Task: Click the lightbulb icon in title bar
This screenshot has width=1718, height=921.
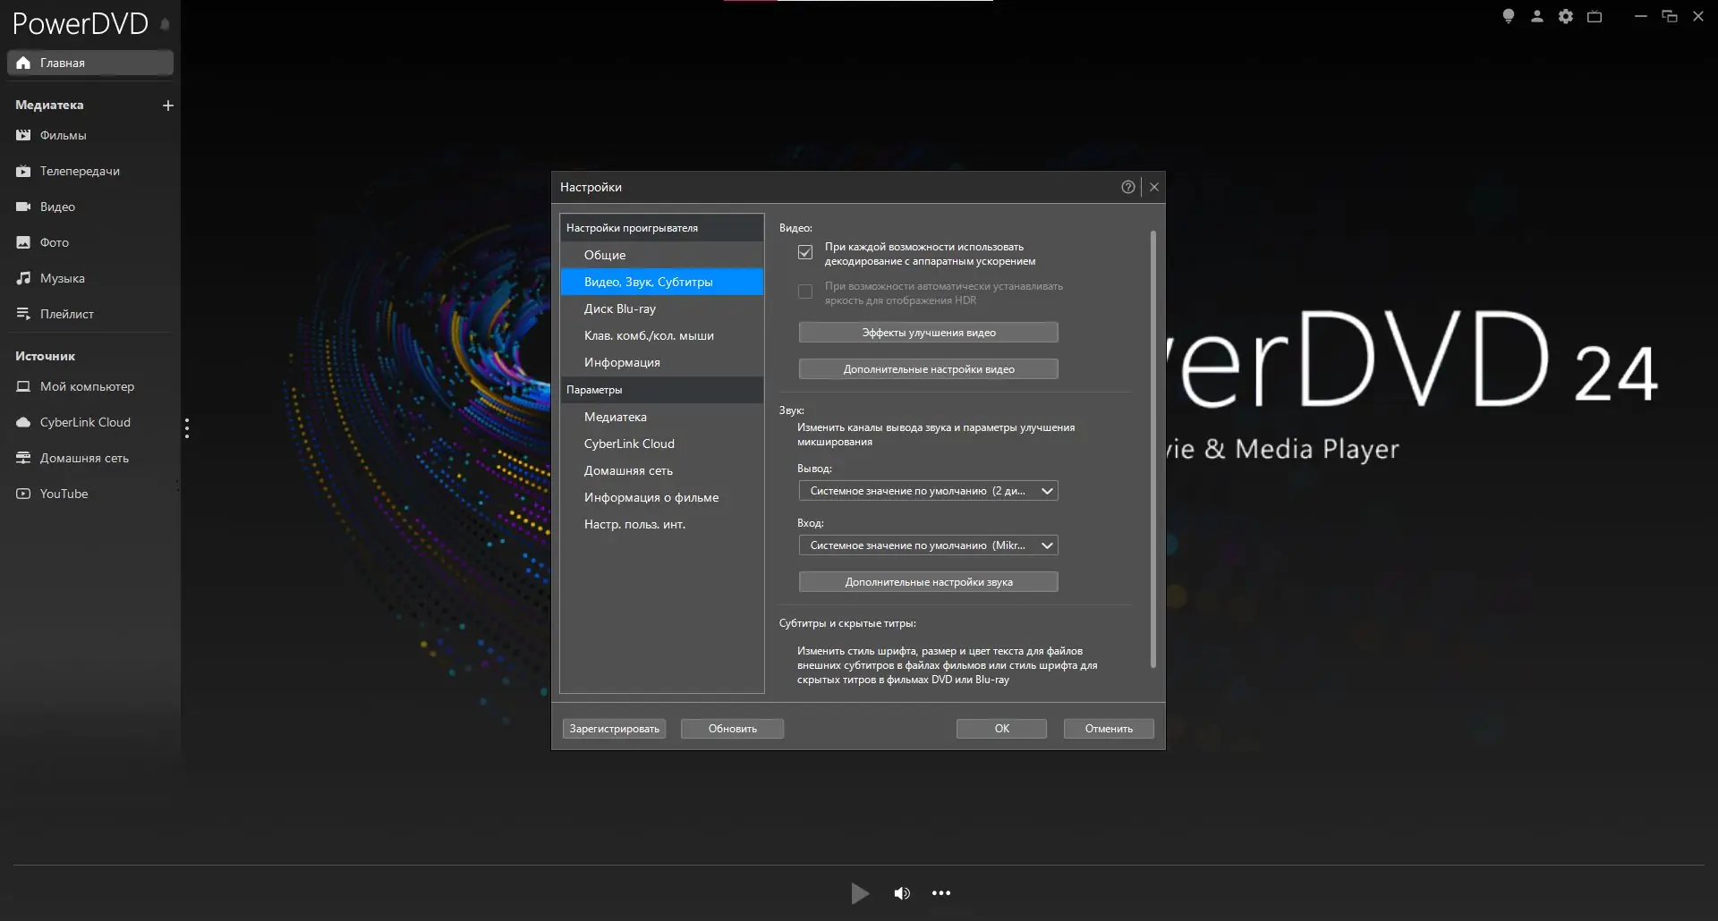Action: 1508,16
